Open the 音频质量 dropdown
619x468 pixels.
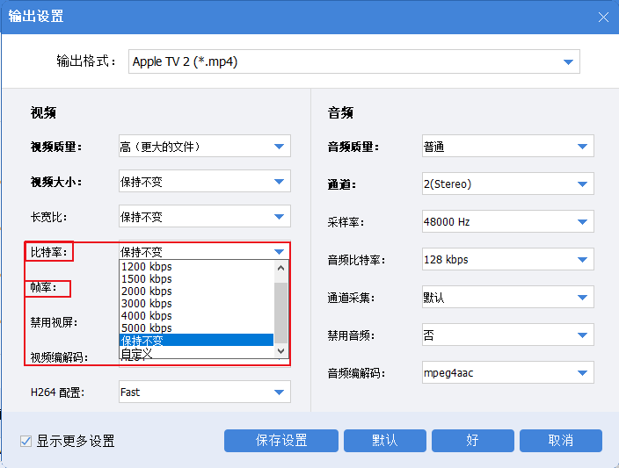[582, 147]
